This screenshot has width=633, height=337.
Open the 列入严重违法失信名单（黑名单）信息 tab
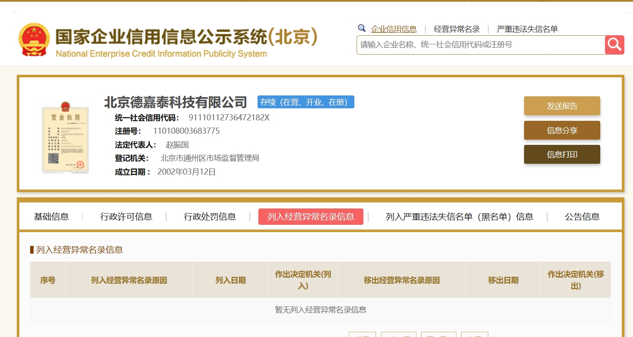point(459,217)
